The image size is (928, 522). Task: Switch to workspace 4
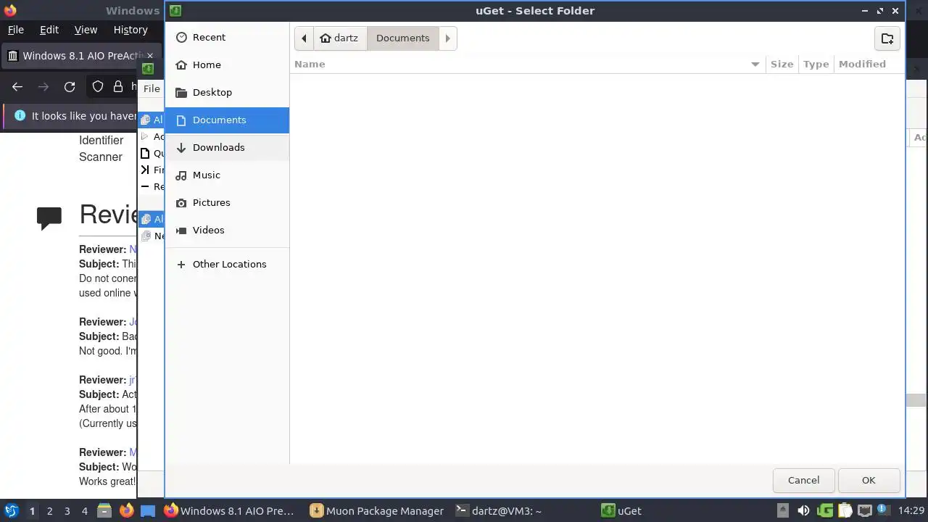[84, 511]
